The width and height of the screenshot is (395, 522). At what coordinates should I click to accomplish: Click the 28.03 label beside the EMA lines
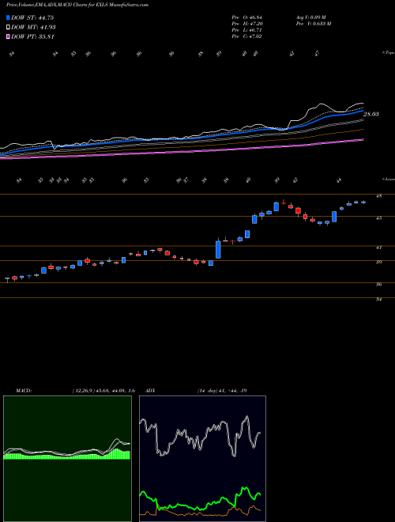[371, 114]
